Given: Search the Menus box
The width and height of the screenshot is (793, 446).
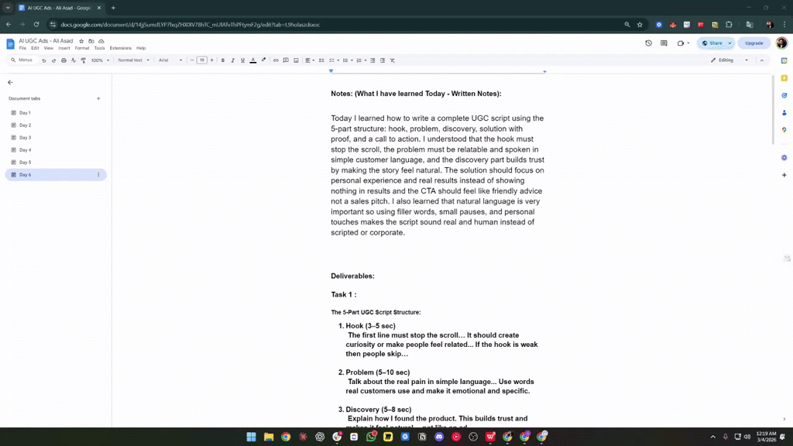Looking at the screenshot, I should tap(22, 60).
